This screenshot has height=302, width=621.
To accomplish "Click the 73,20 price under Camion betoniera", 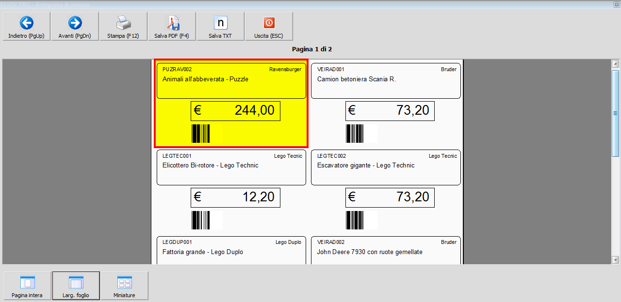I will coord(390,111).
